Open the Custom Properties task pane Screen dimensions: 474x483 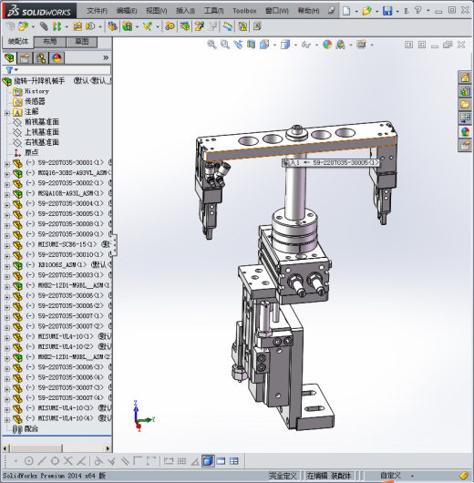(x=465, y=145)
